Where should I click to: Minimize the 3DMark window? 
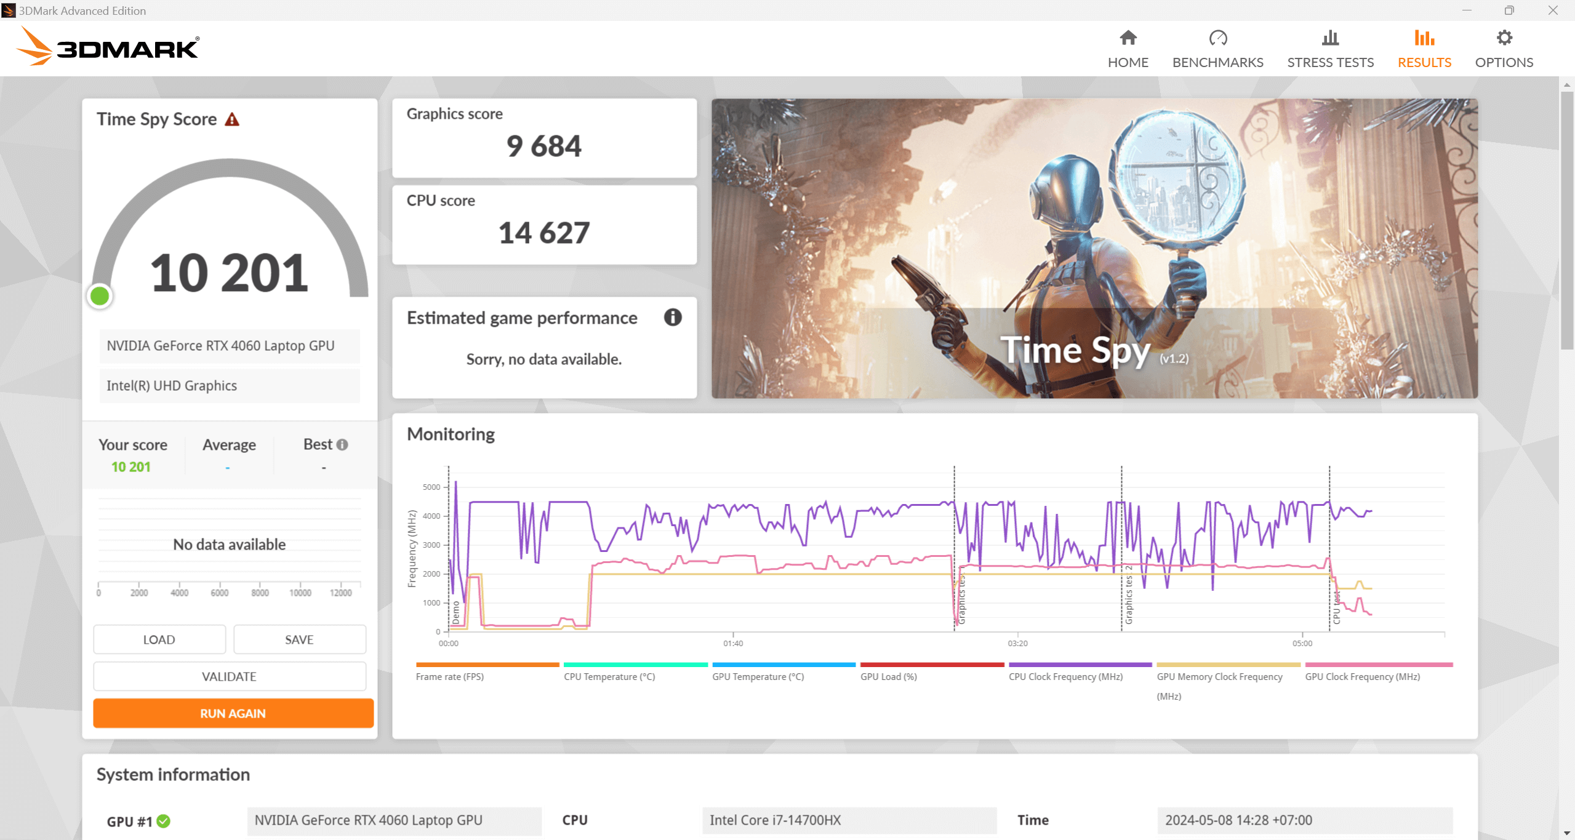(1467, 10)
